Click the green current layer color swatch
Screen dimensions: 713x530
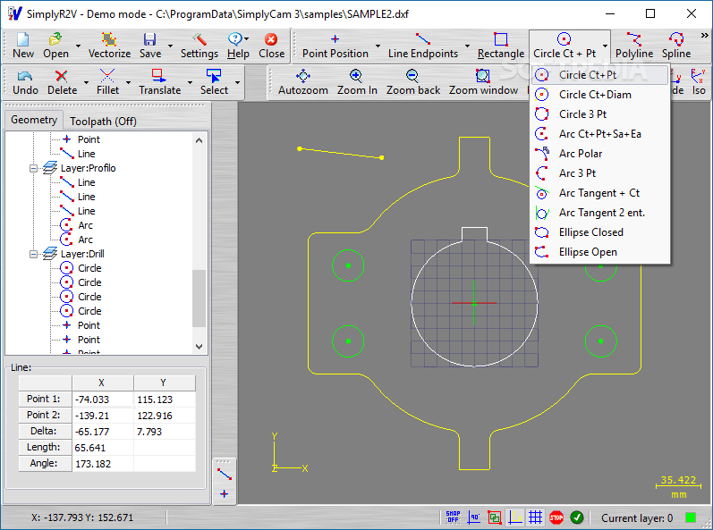(x=691, y=517)
